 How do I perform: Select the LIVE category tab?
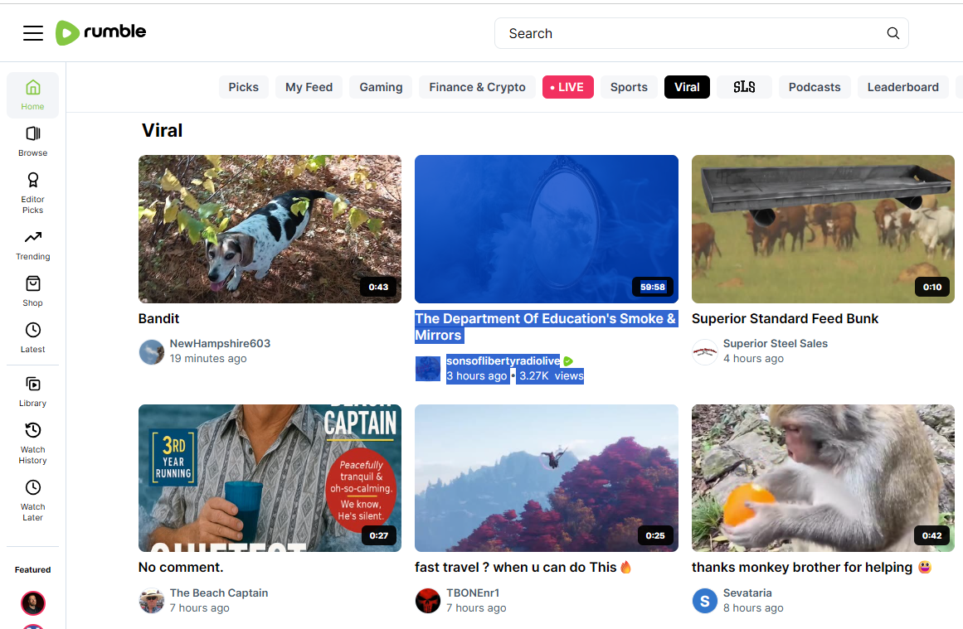(x=567, y=87)
